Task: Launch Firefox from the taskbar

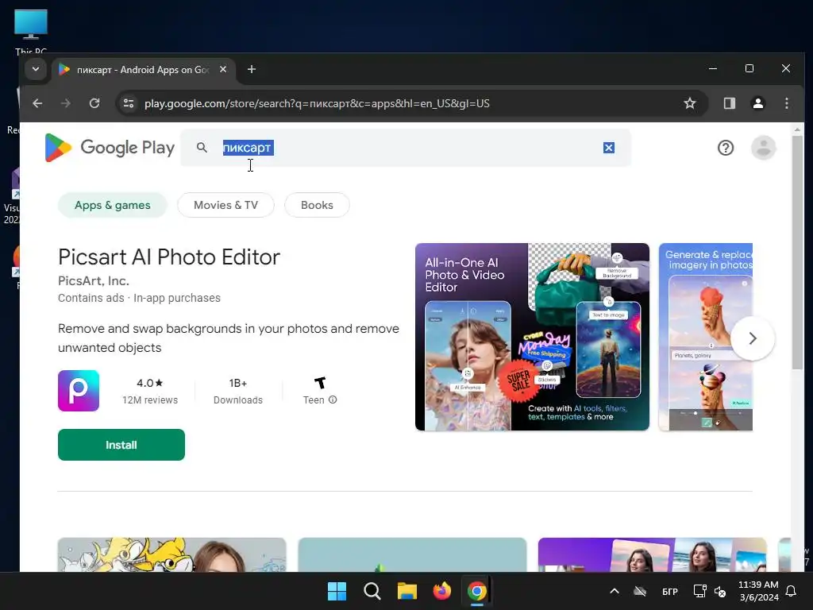Action: pos(441,591)
